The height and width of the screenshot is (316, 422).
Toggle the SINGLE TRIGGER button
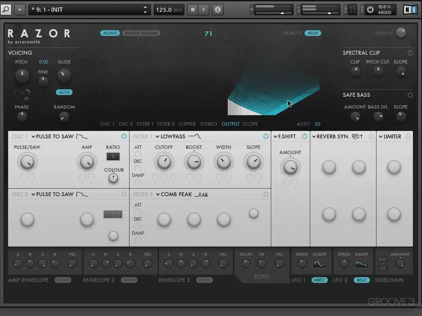pos(141,33)
